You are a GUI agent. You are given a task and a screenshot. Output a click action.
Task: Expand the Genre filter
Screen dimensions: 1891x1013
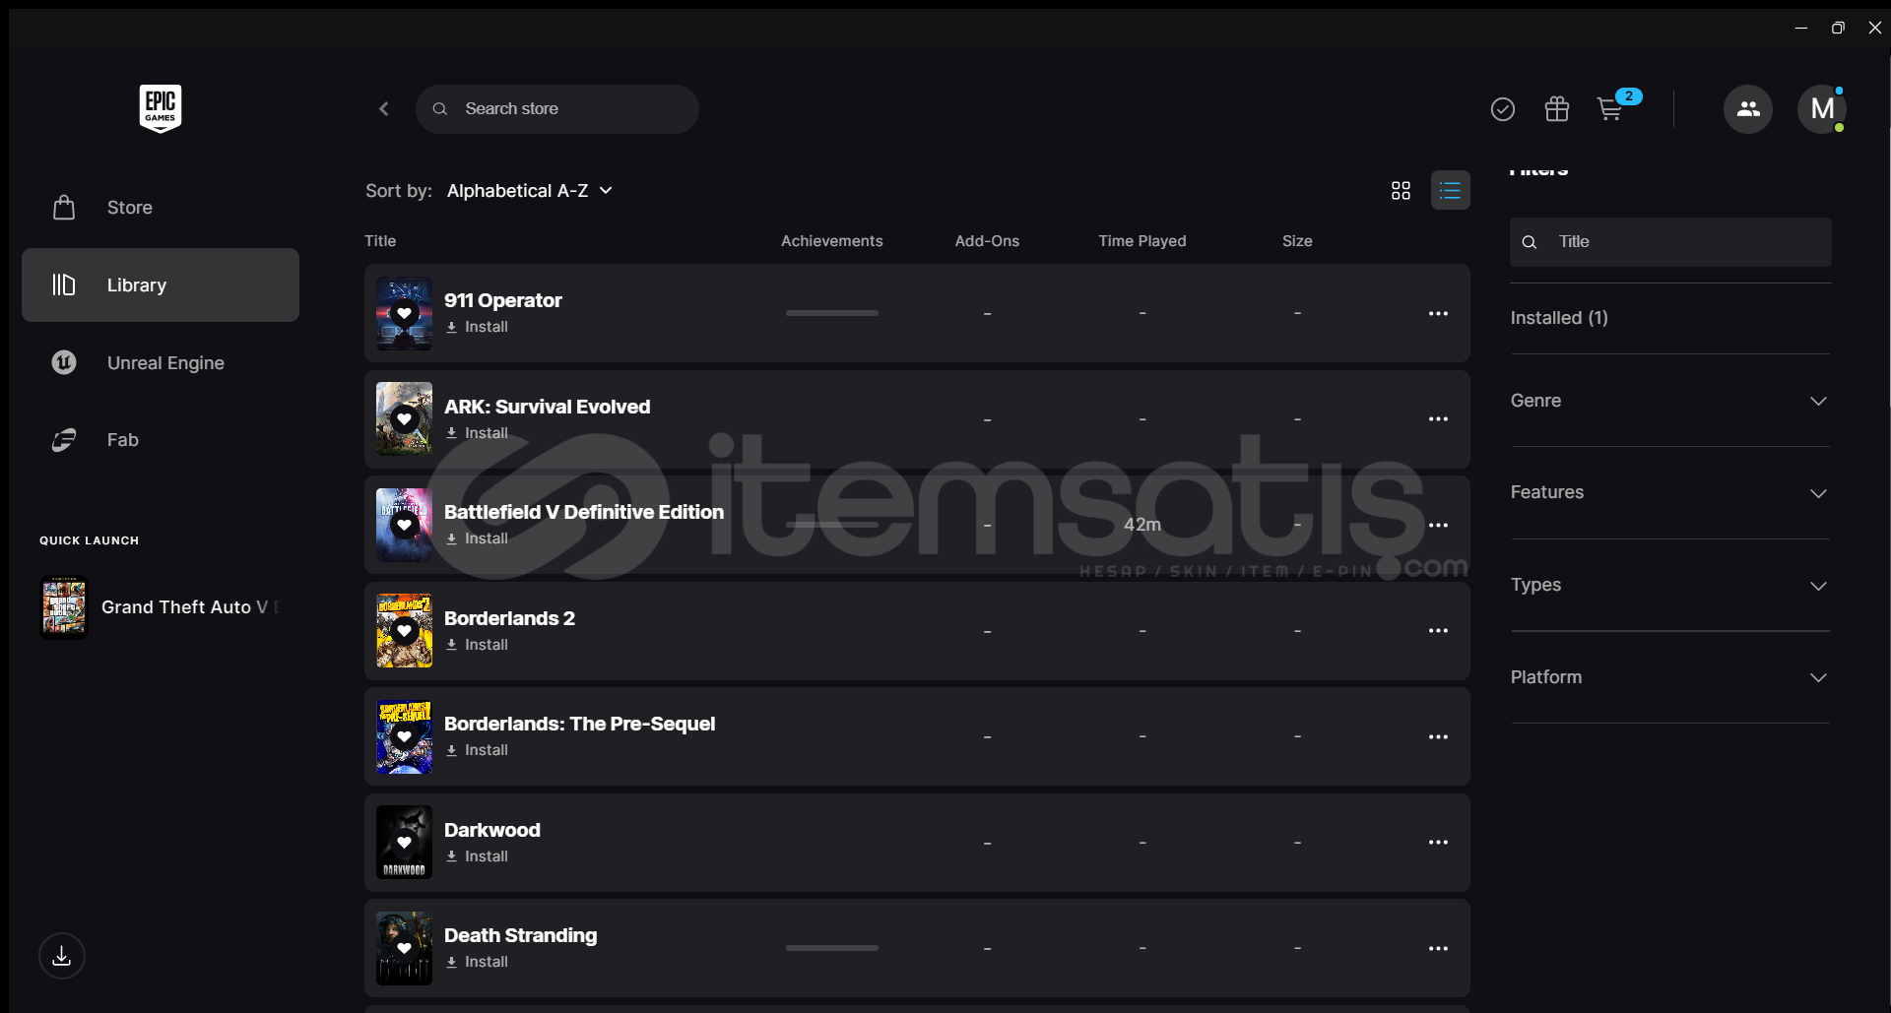[1669, 401]
